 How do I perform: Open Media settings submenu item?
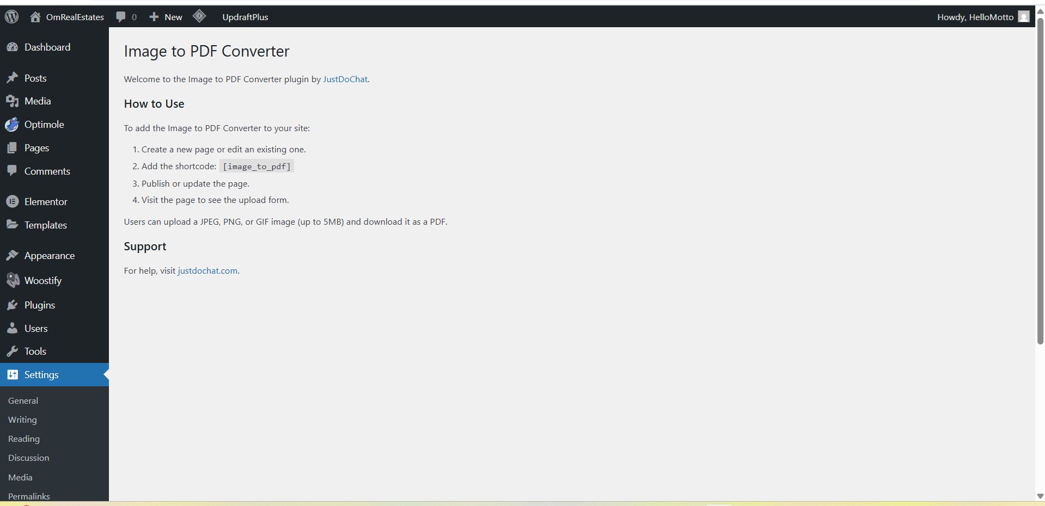click(20, 477)
